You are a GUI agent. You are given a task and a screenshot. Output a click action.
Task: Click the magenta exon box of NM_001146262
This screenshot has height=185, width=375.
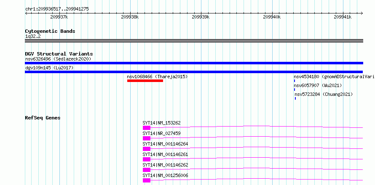pyautogui.click(x=147, y=170)
